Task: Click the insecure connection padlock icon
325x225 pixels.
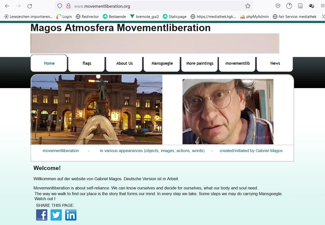Action: tap(68, 6)
